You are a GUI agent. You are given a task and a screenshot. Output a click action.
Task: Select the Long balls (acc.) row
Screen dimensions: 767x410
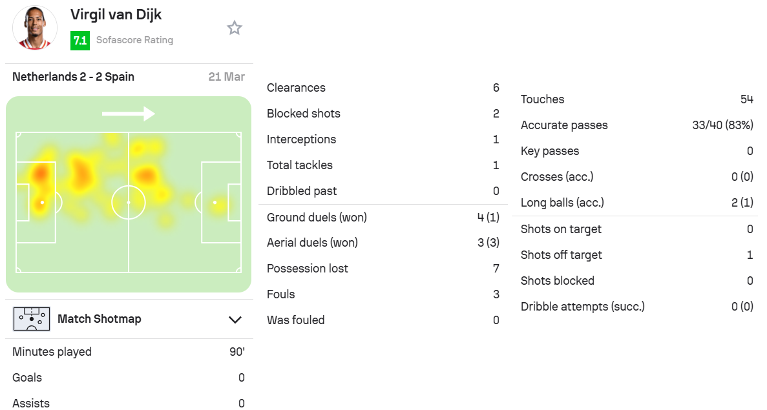point(637,202)
